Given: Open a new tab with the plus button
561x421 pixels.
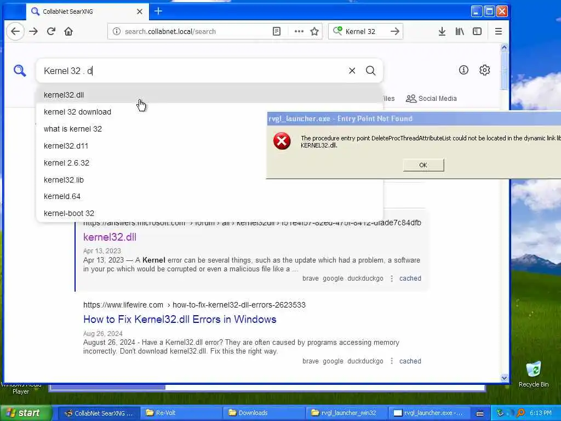Looking at the screenshot, I should 158,11.
